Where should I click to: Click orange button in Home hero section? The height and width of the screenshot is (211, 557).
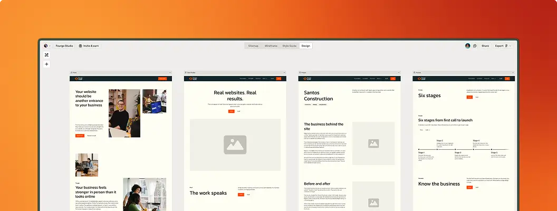coord(80,136)
